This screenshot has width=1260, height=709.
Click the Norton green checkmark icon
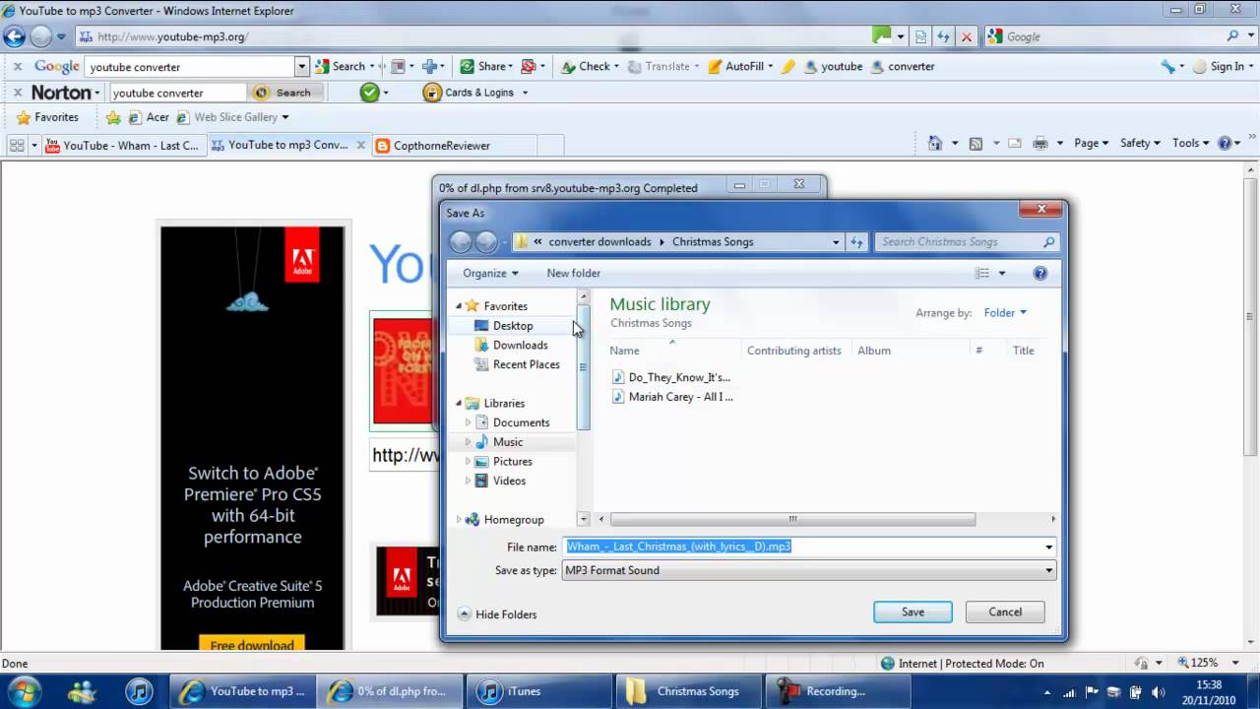369,93
